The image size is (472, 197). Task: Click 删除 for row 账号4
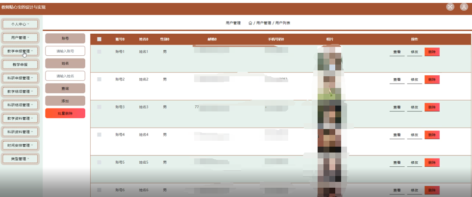[x=432, y=135]
